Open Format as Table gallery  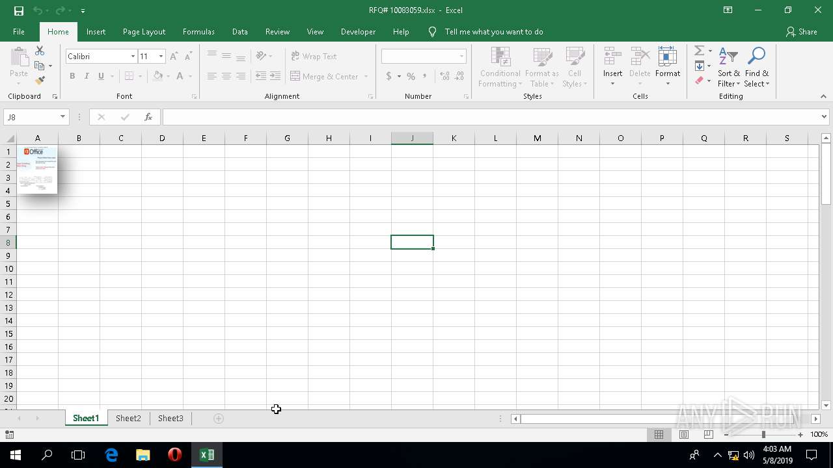541,67
